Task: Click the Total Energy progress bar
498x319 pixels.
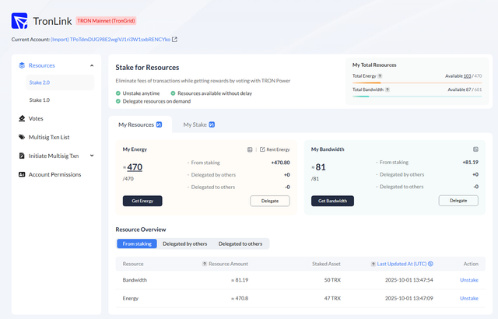Action: tap(417, 82)
